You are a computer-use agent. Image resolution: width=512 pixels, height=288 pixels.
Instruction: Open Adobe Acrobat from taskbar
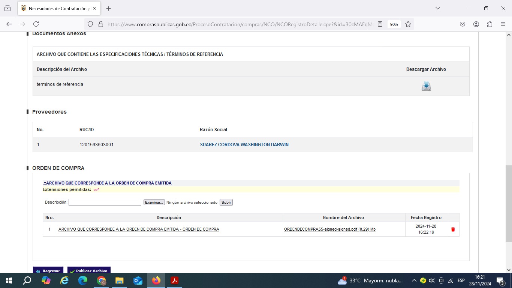click(x=174, y=280)
